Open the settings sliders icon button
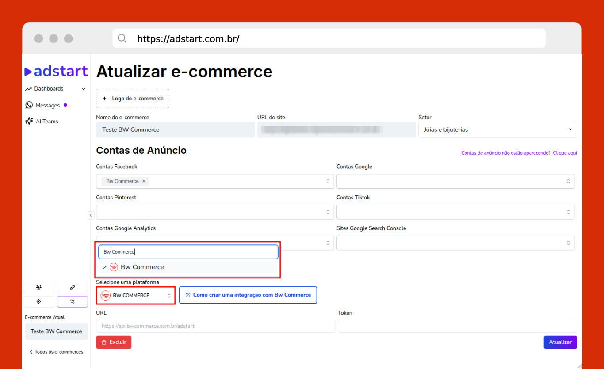The image size is (604, 369). pyautogui.click(x=73, y=301)
